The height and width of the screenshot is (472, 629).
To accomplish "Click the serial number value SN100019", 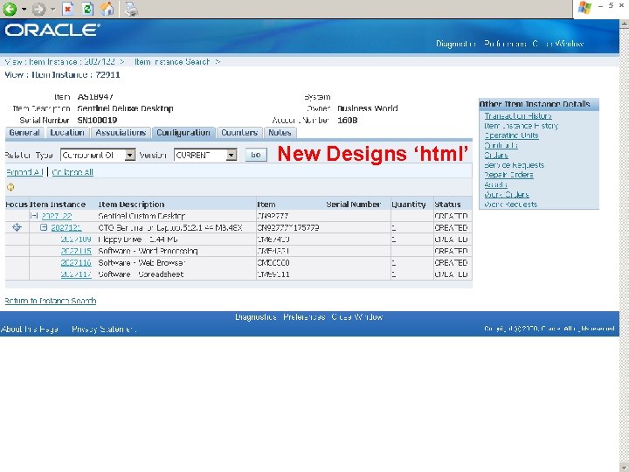I will (x=97, y=120).
